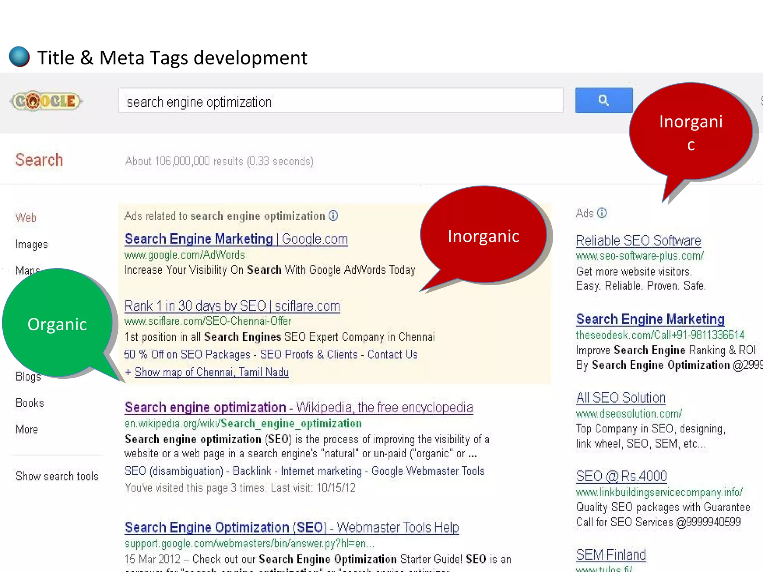
Task: Click the '50 % Off on SEO Packages' sitelink
Action: coord(187,354)
